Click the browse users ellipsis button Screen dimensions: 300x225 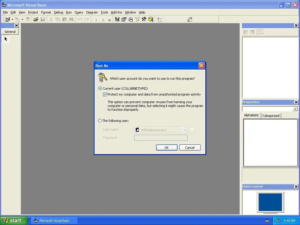coord(192,130)
